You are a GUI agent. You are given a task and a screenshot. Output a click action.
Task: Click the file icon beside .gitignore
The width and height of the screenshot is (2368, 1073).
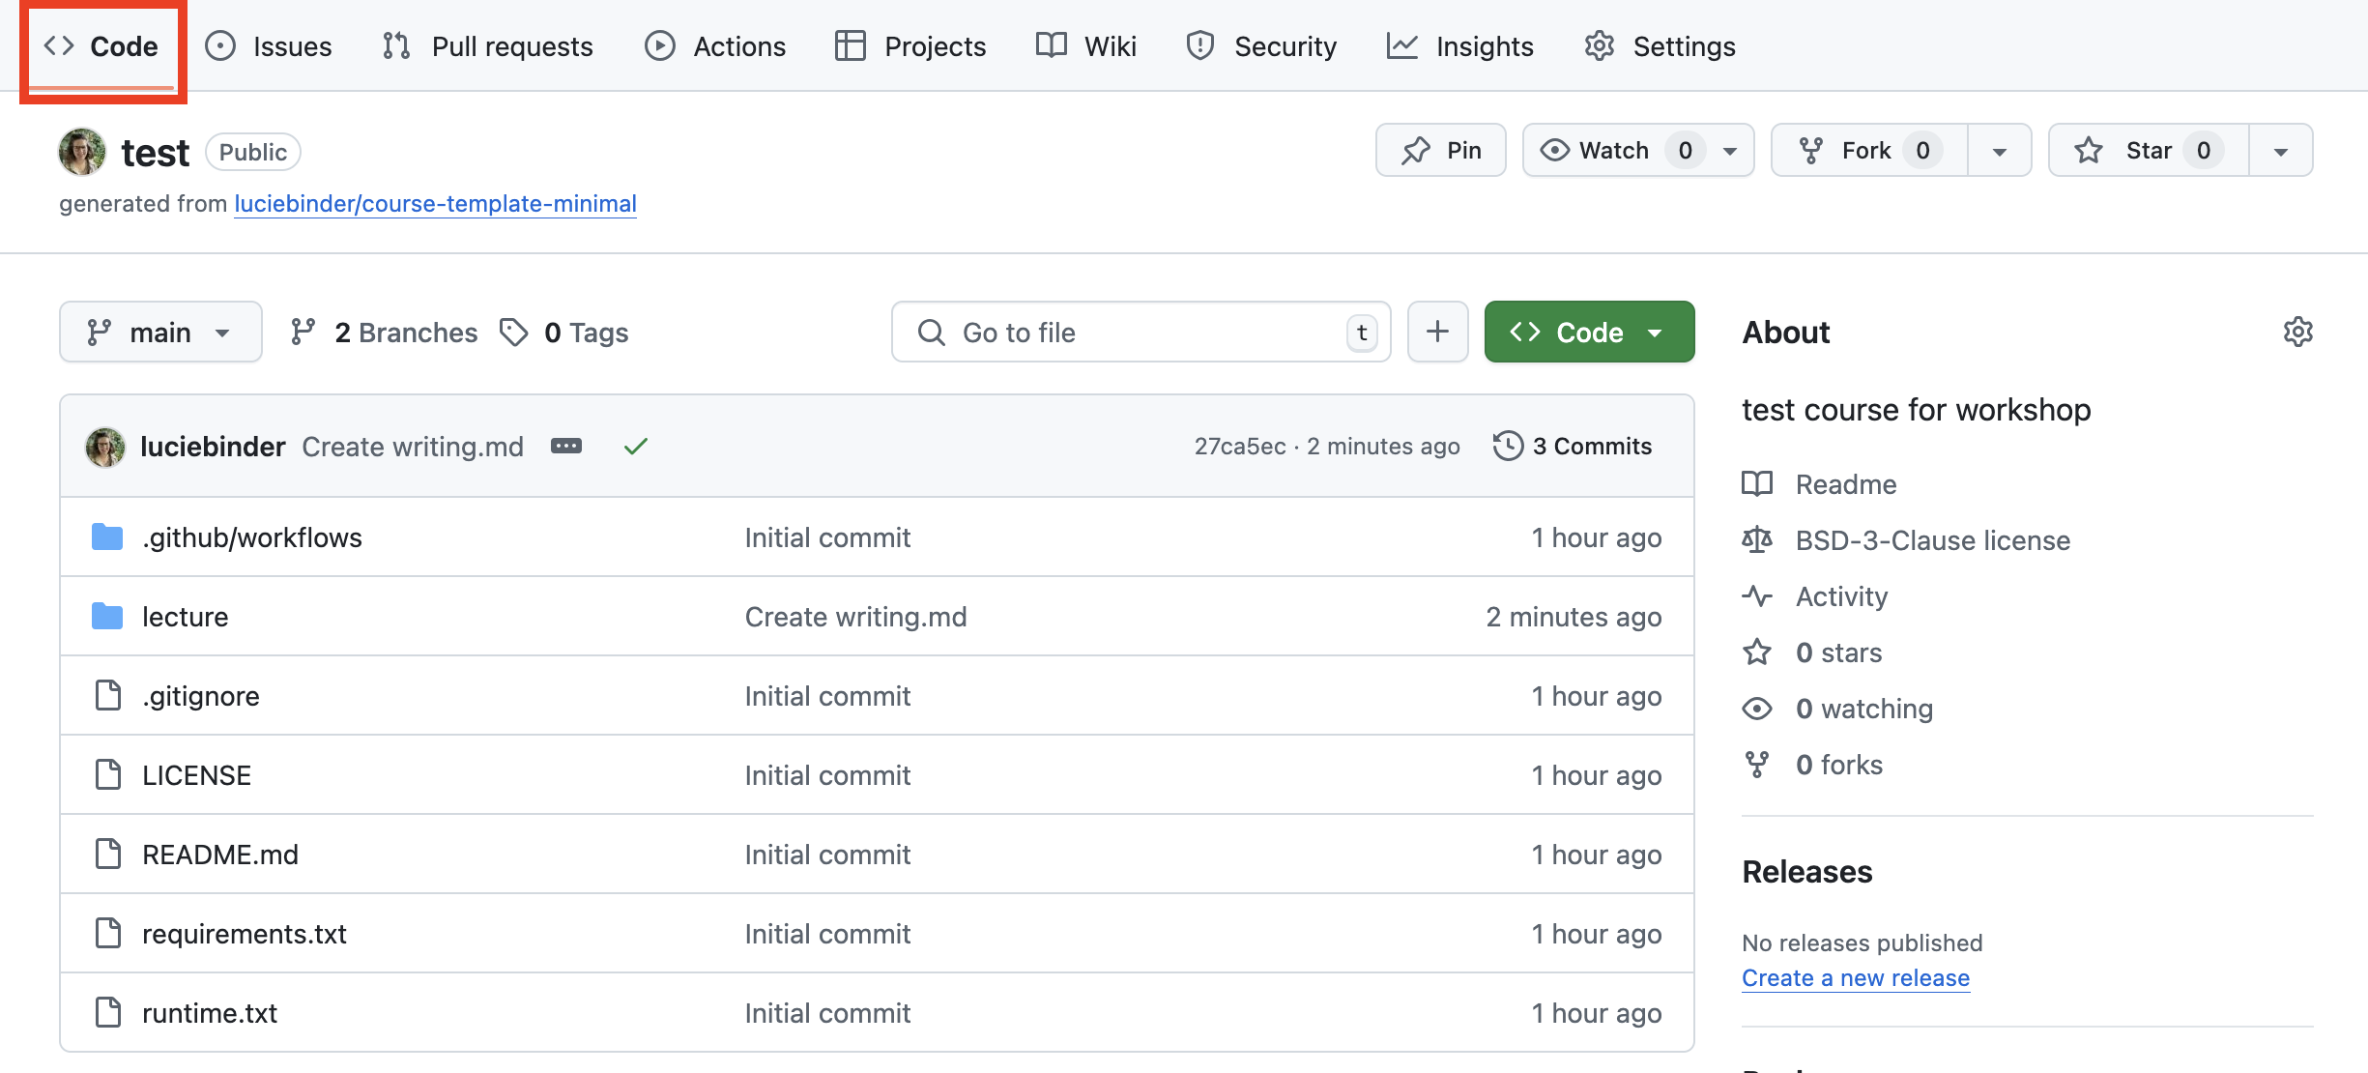pos(108,695)
